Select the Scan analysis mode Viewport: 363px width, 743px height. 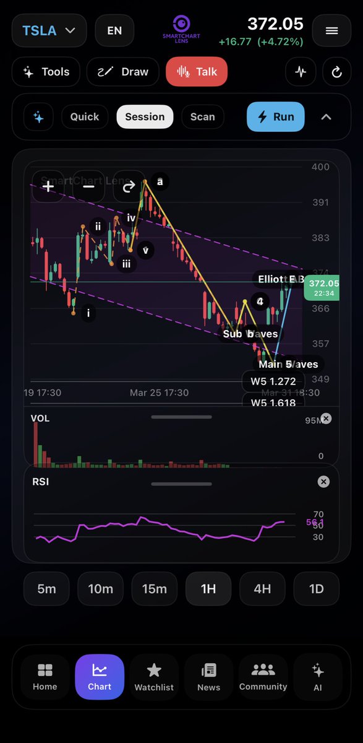(203, 116)
